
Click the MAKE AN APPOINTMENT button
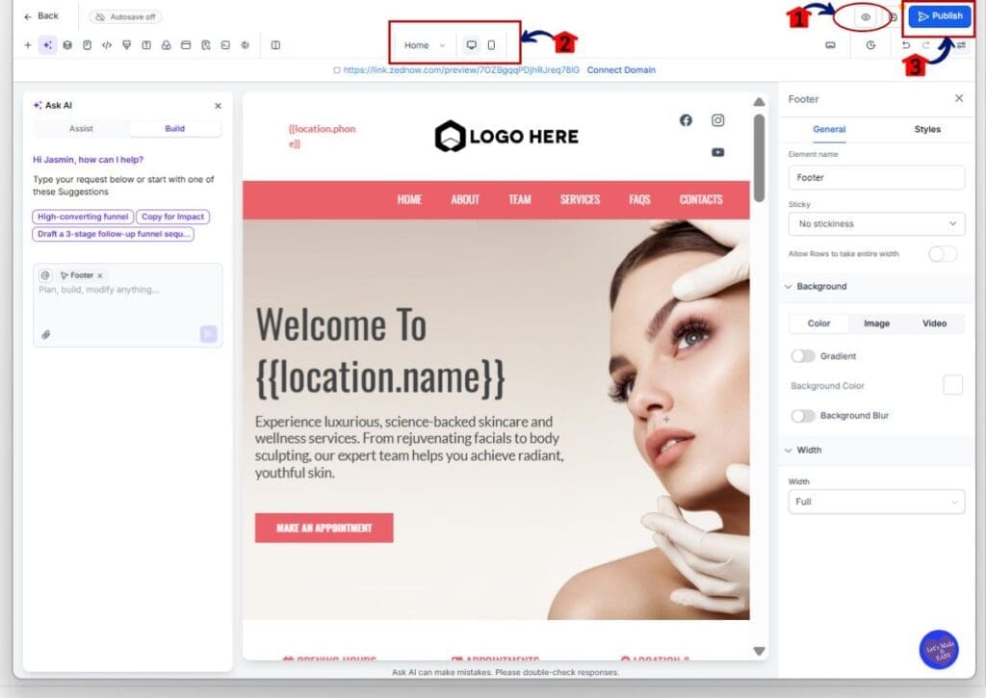pos(324,528)
